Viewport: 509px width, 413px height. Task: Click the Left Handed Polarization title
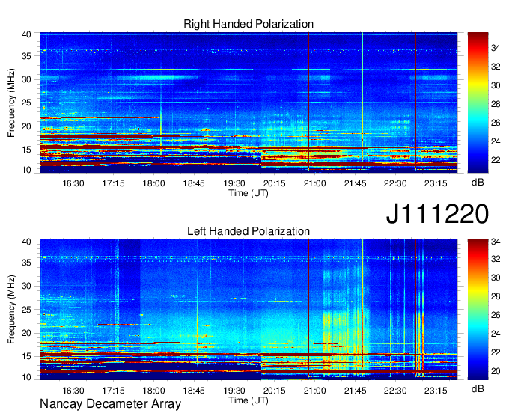249,231
